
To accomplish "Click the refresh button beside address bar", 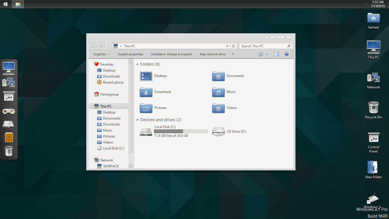I will [x=234, y=46].
